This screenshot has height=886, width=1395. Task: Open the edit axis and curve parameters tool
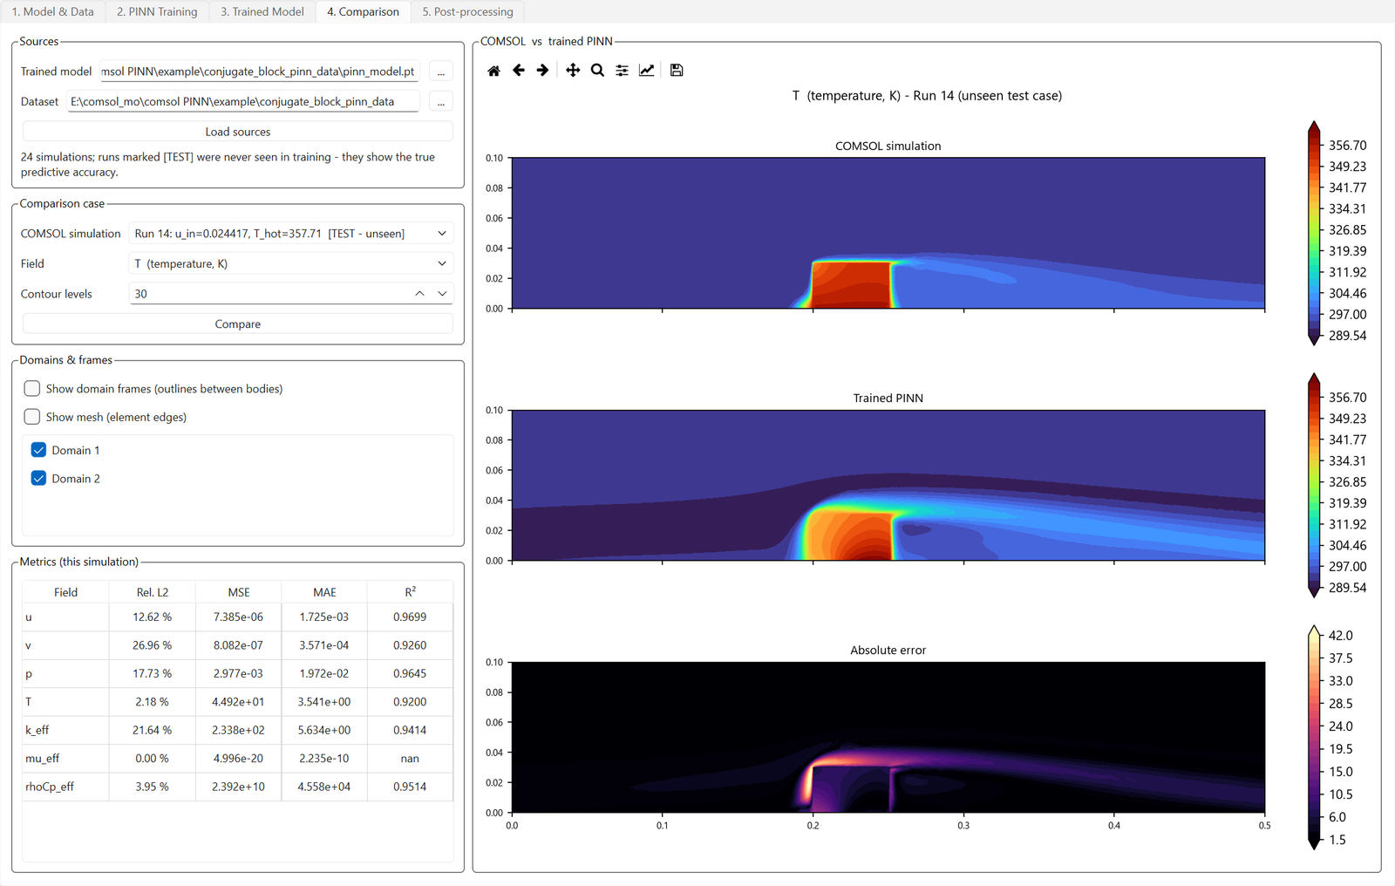point(646,71)
